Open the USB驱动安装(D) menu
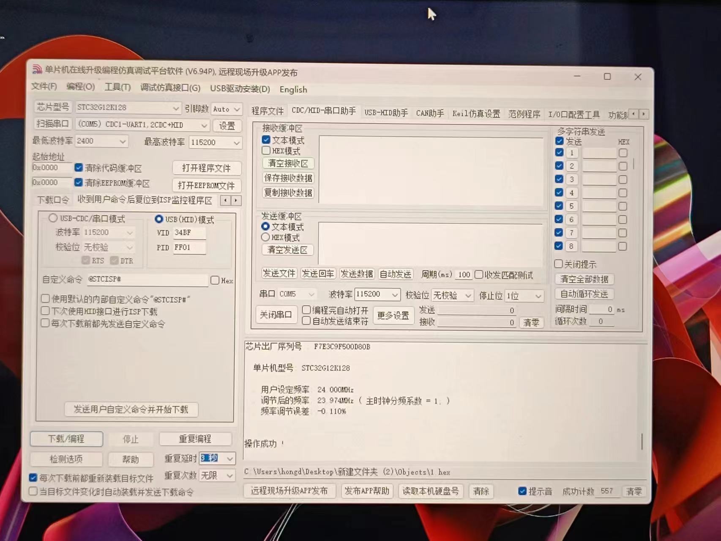 240,89
